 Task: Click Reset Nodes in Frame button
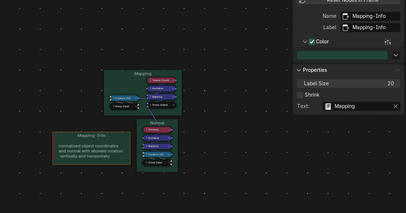tap(348, 1)
